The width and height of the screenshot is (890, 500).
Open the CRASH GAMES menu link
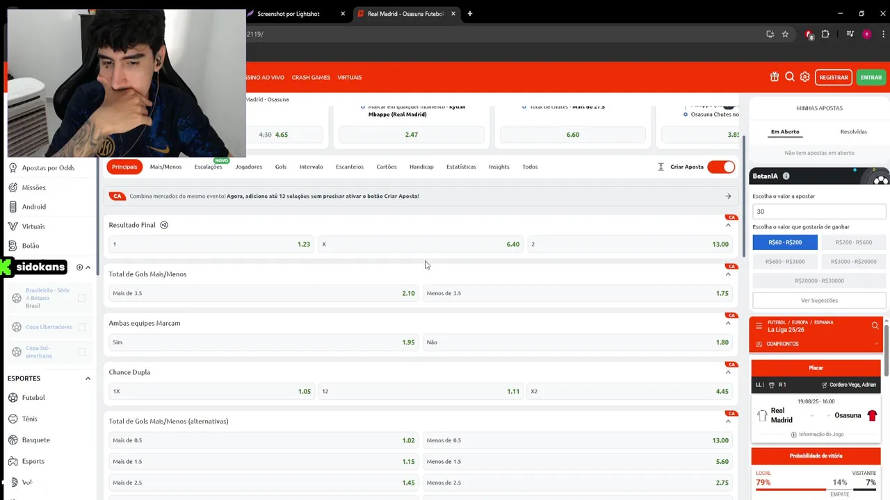311,77
